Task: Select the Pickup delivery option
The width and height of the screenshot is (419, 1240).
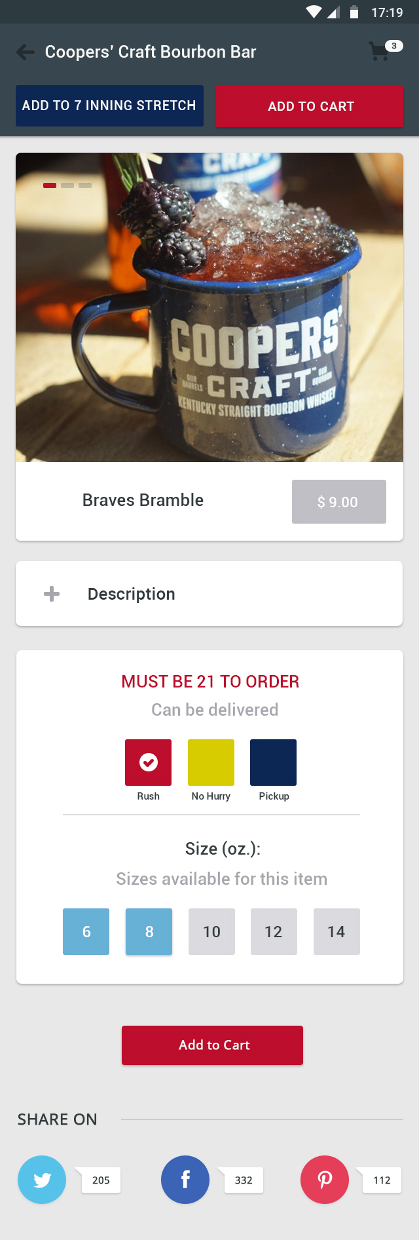Action: (273, 762)
